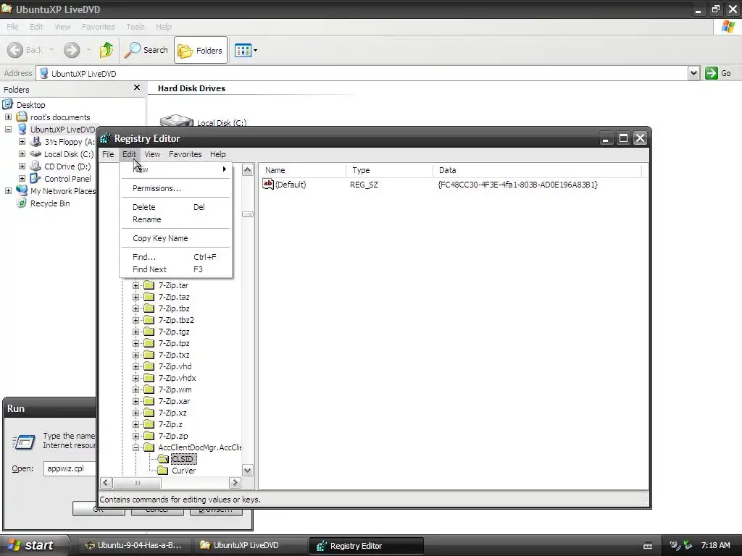Expand root's documents in the folder tree

point(8,117)
